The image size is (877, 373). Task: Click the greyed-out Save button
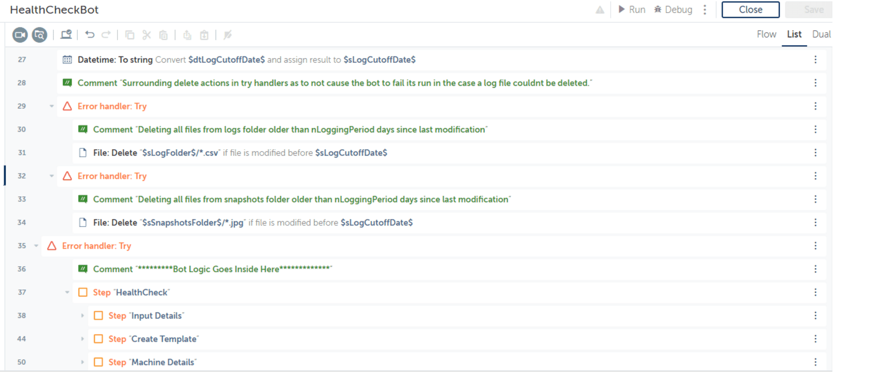pyautogui.click(x=809, y=10)
